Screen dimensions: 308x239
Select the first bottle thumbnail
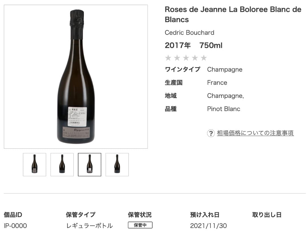tap(35, 164)
